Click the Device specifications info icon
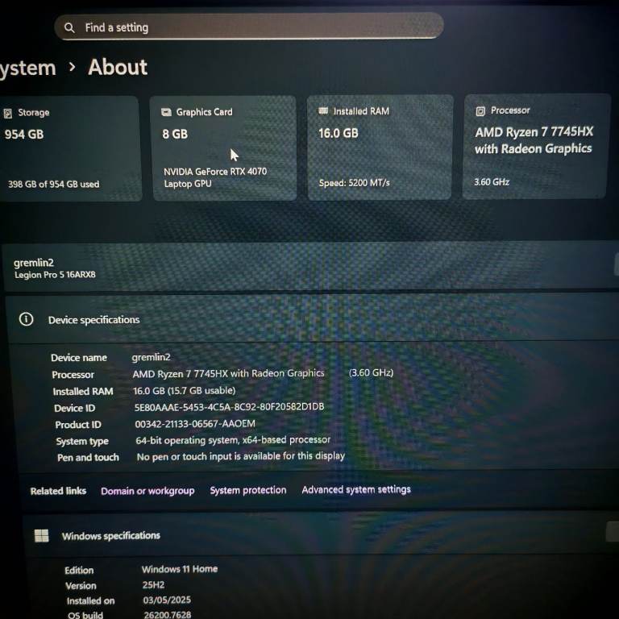This screenshot has height=619, width=619. click(x=27, y=319)
